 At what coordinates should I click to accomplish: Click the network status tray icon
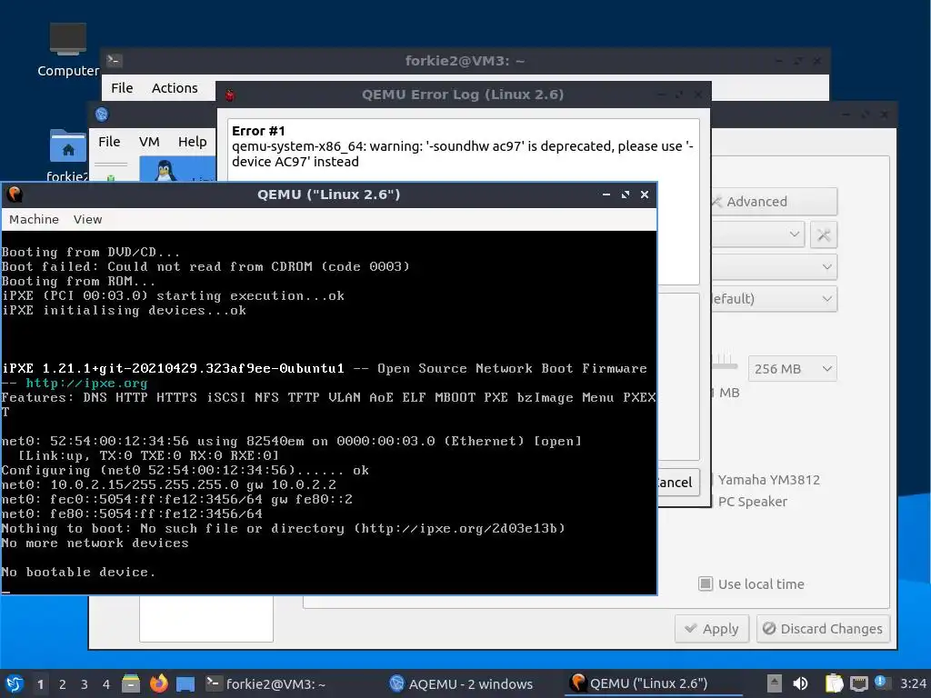pyautogui.click(x=858, y=683)
